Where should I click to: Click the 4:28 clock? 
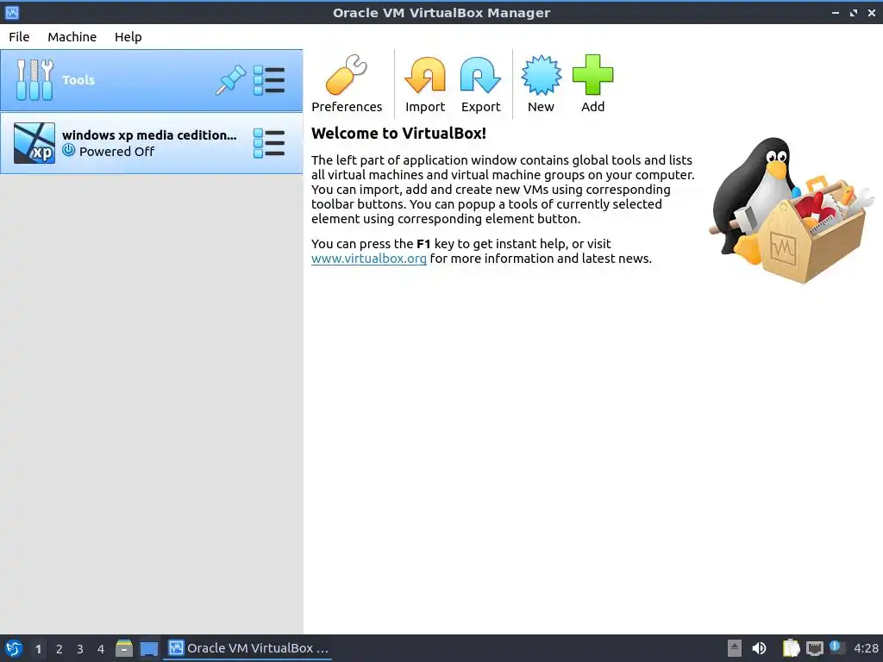(866, 648)
